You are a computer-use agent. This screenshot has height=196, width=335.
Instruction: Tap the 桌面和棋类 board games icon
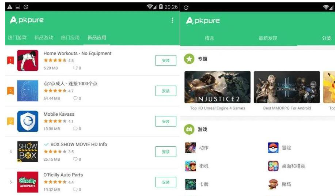[273, 166]
